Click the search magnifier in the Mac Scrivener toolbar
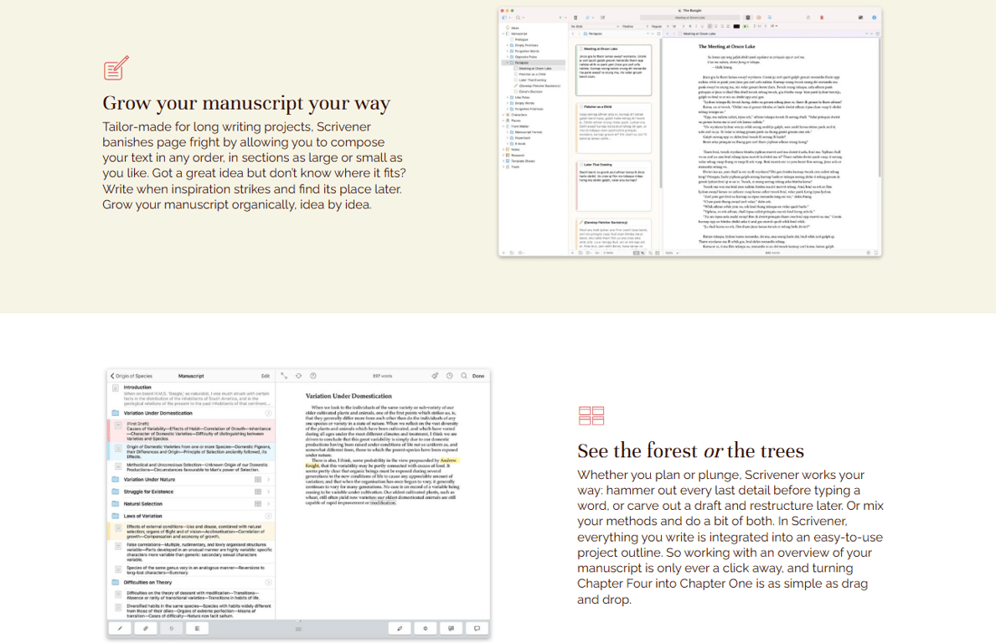 pyautogui.click(x=519, y=18)
